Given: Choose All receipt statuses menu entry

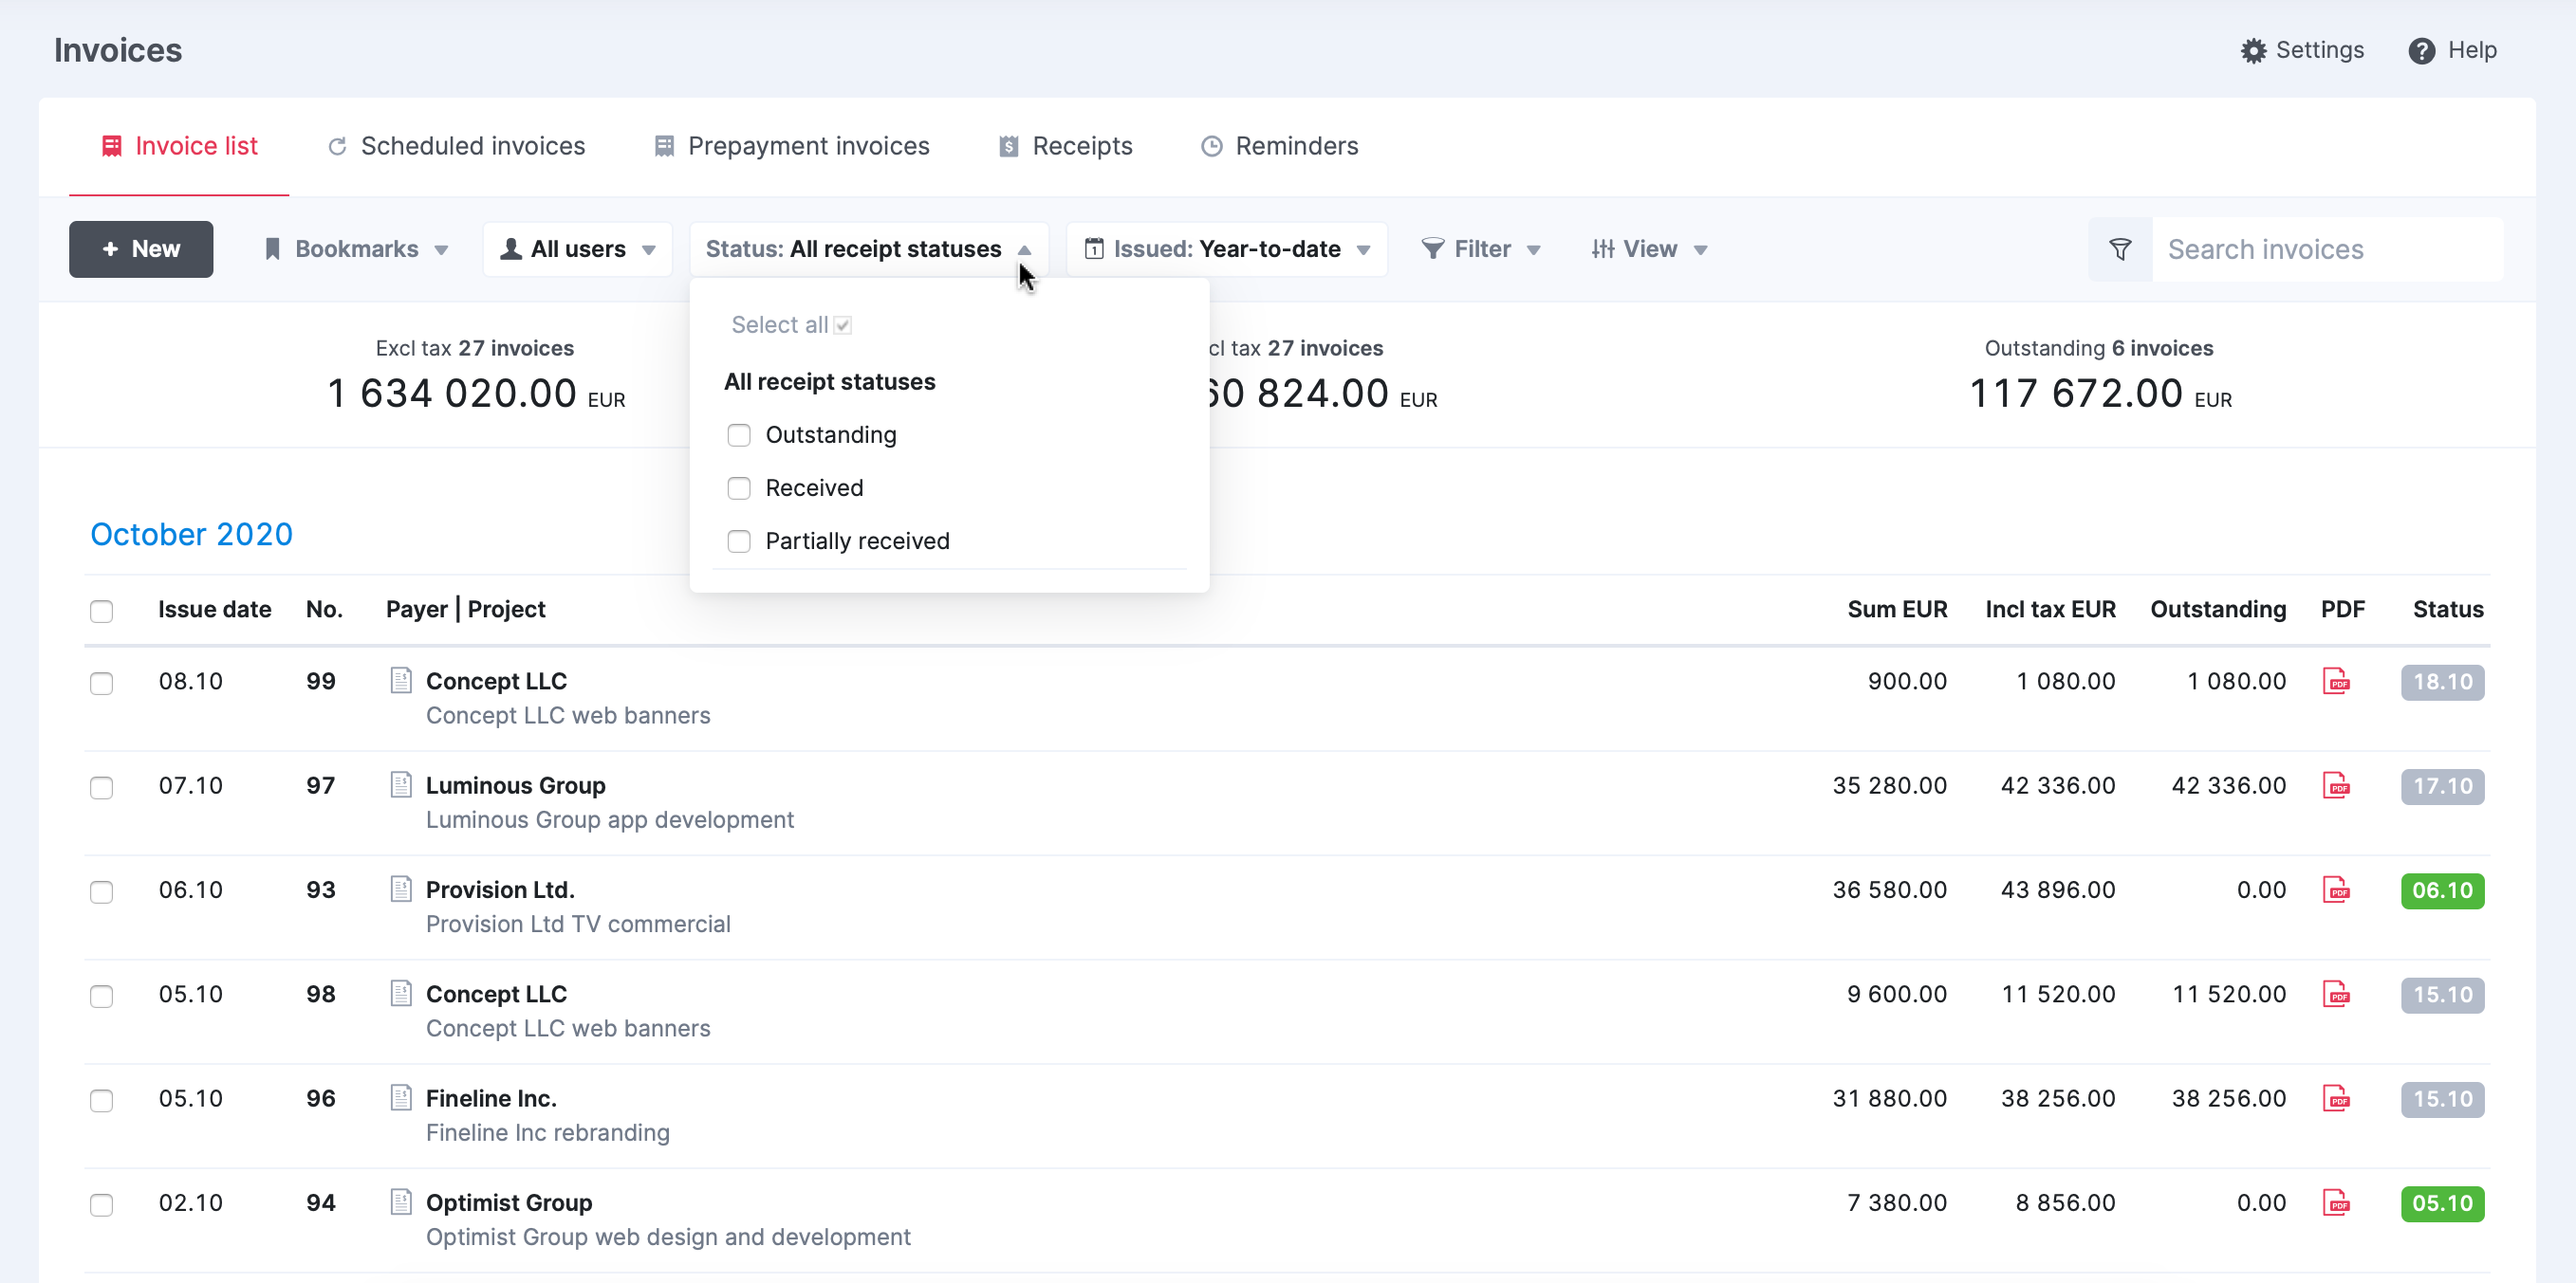Looking at the screenshot, I should 830,382.
